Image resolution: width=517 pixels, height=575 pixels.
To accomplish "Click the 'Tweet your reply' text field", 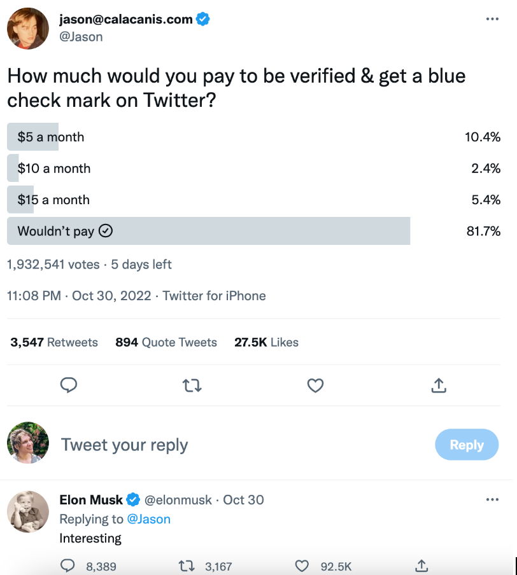I will [x=124, y=445].
